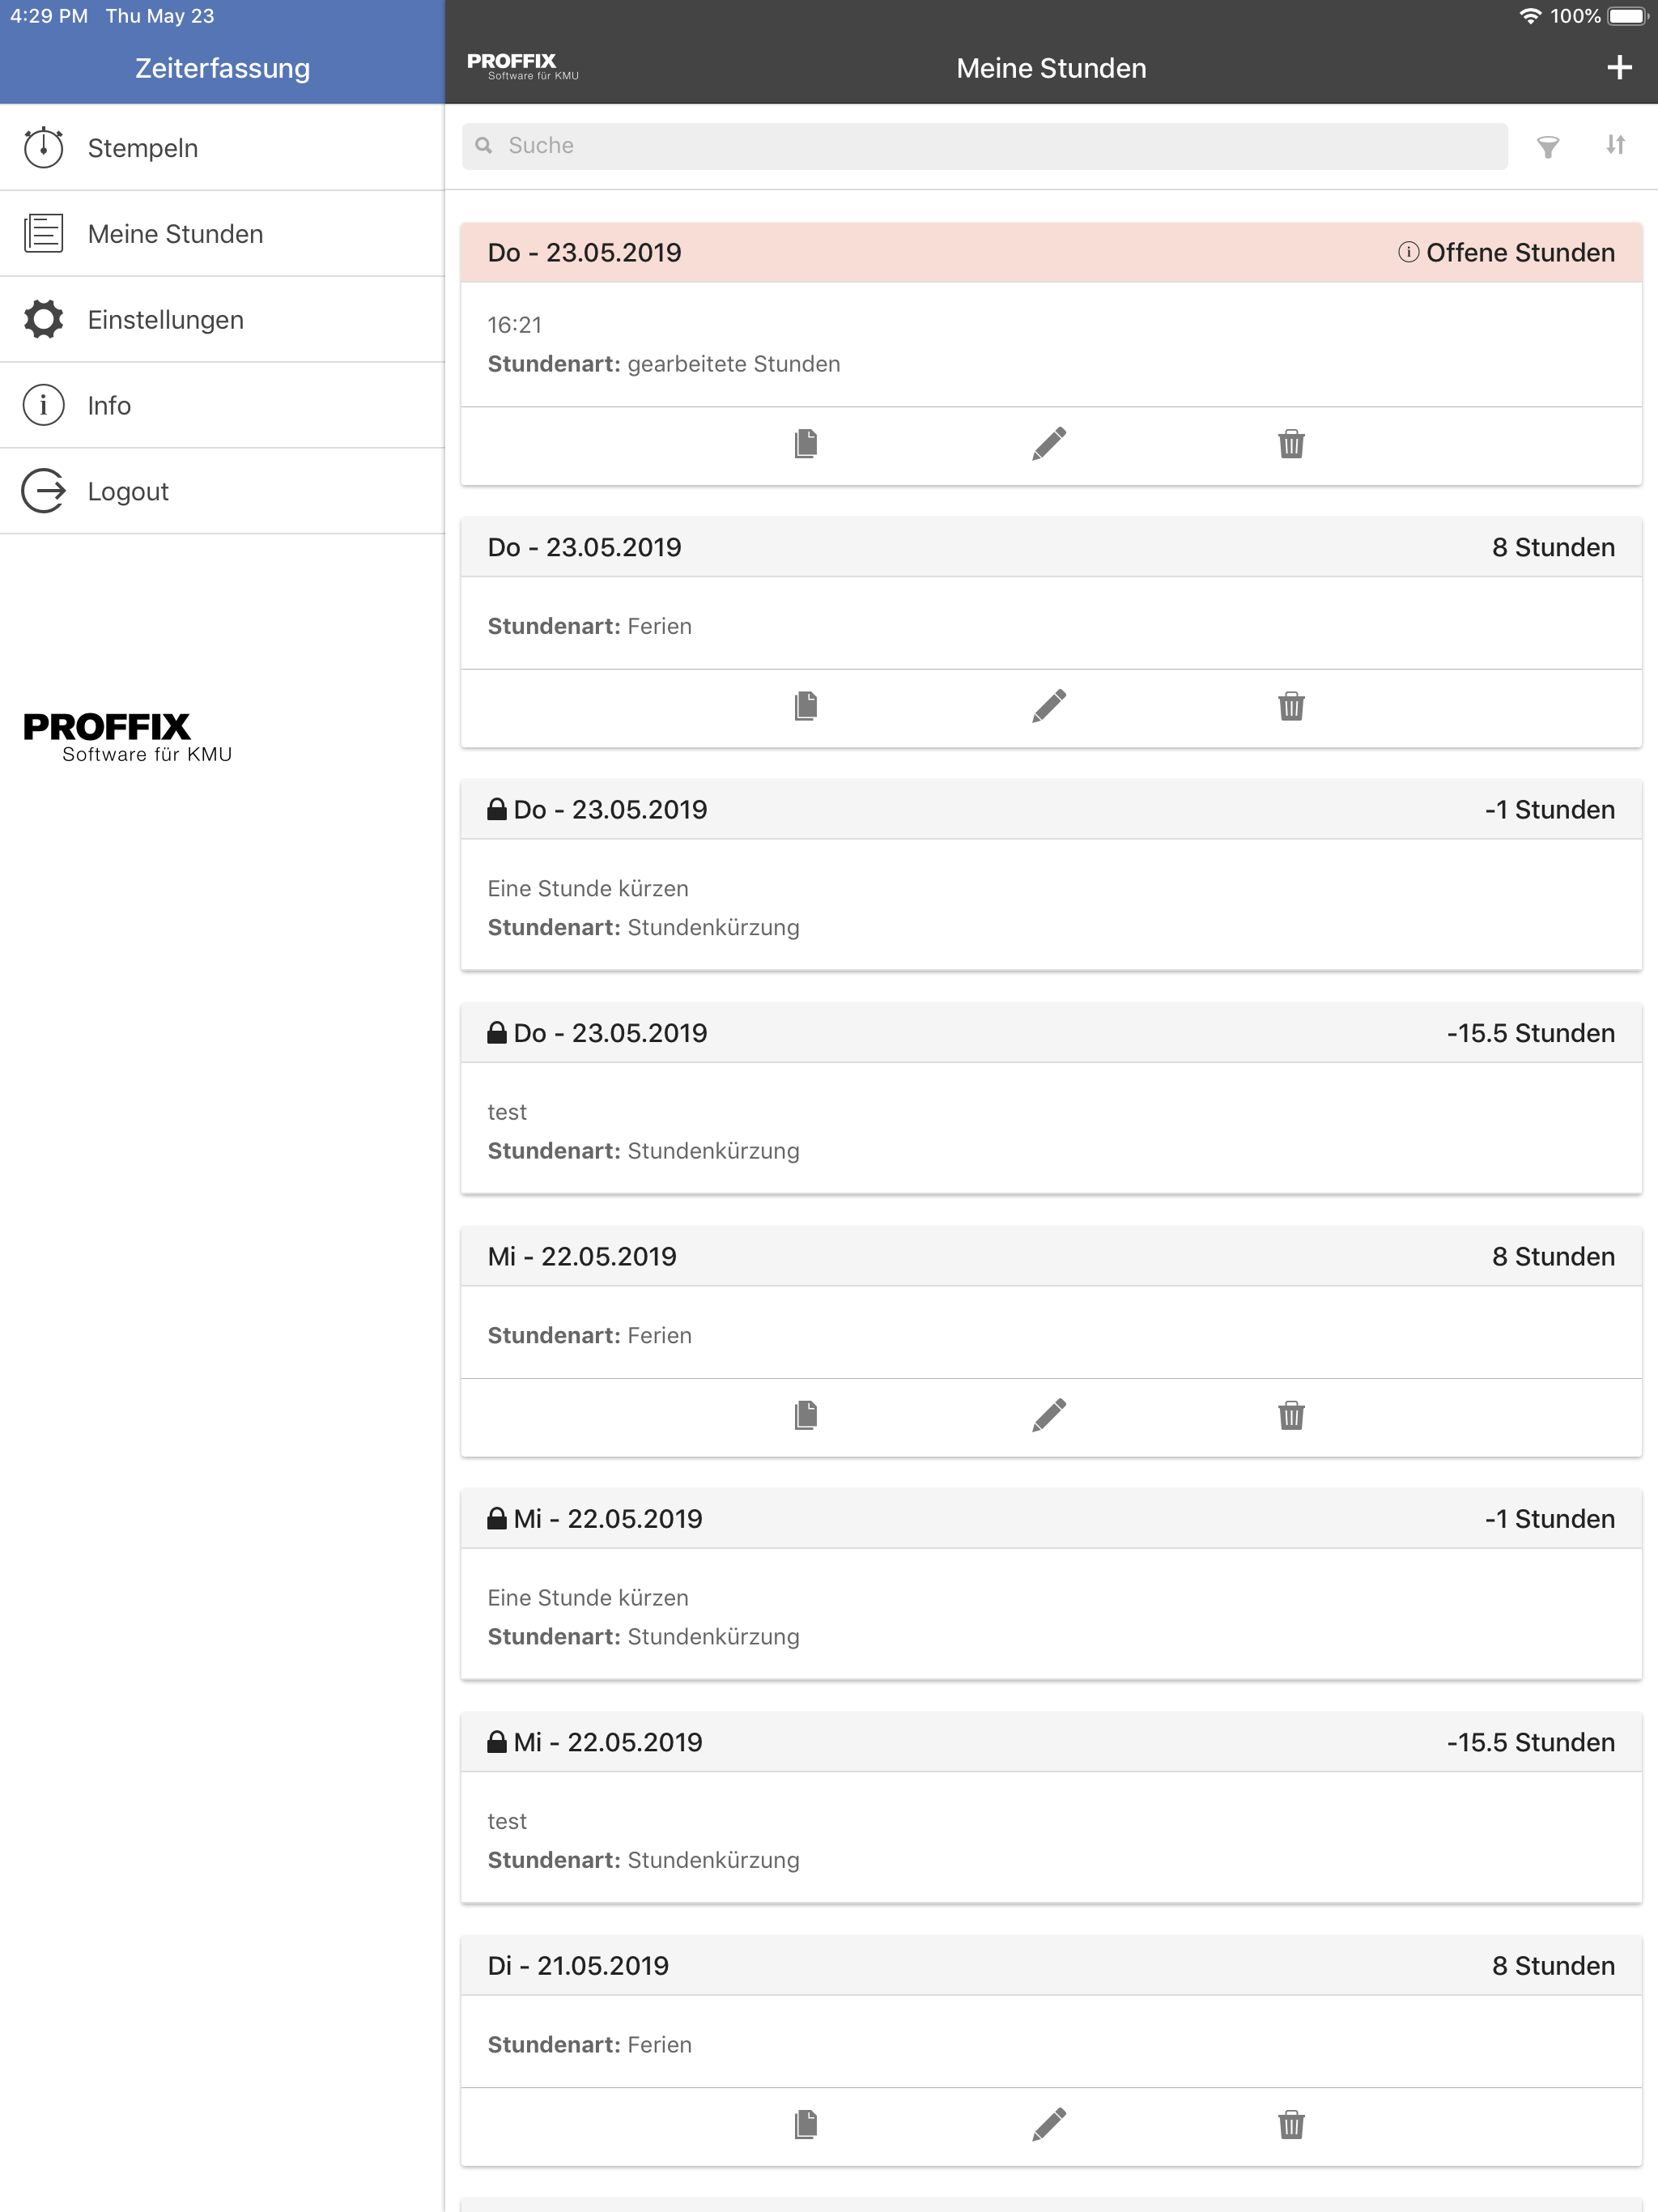The image size is (1658, 2212).
Task: Go to Einstellungen
Action: coord(165,320)
